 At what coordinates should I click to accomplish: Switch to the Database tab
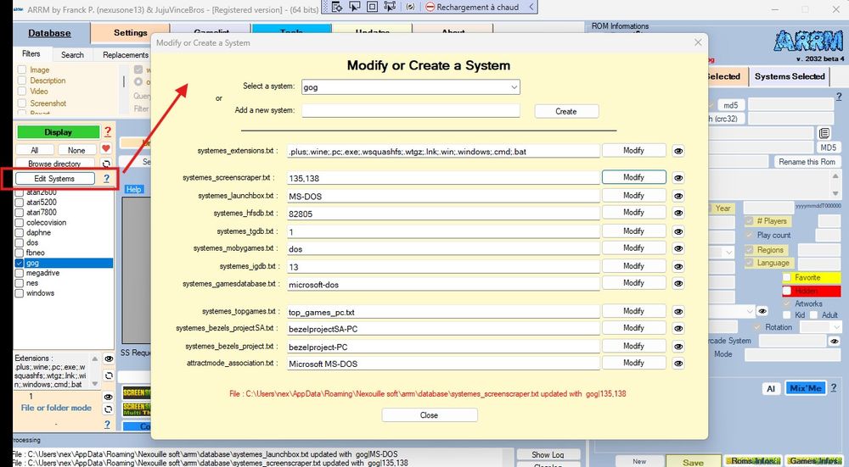(49, 33)
